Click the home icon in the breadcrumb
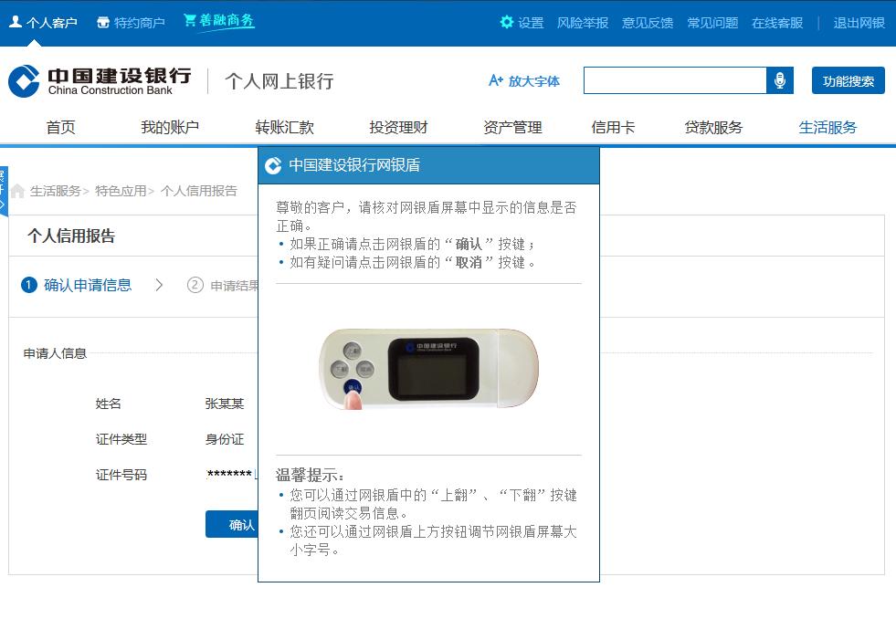 tap(16, 191)
